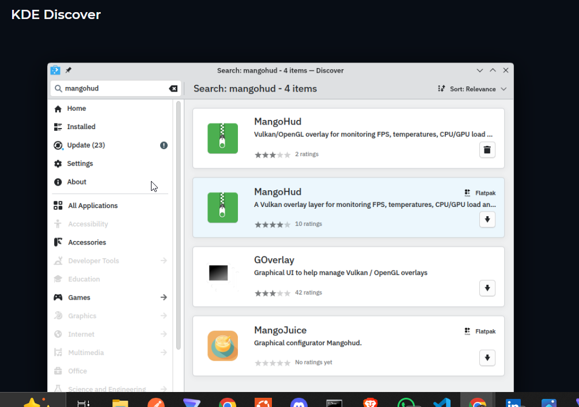This screenshot has height=407, width=579.
Task: Click the Graphics category
Action: [110, 316]
